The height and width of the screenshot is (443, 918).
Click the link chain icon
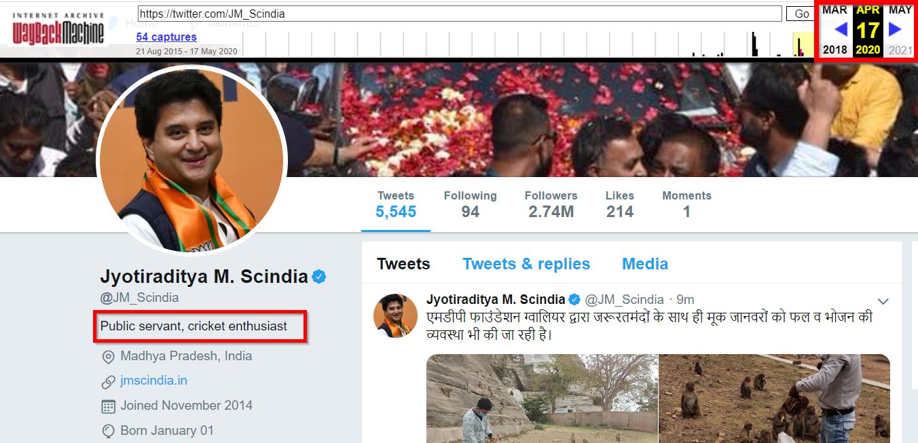pos(108,381)
